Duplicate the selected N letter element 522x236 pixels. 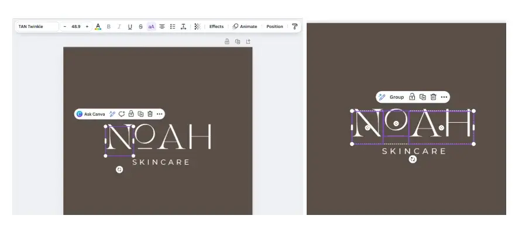140,114
